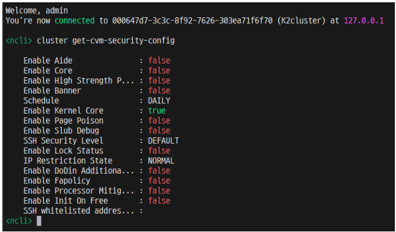Click the 'Enable Aide' setting label
This screenshot has height=232, width=396.
tap(48, 61)
